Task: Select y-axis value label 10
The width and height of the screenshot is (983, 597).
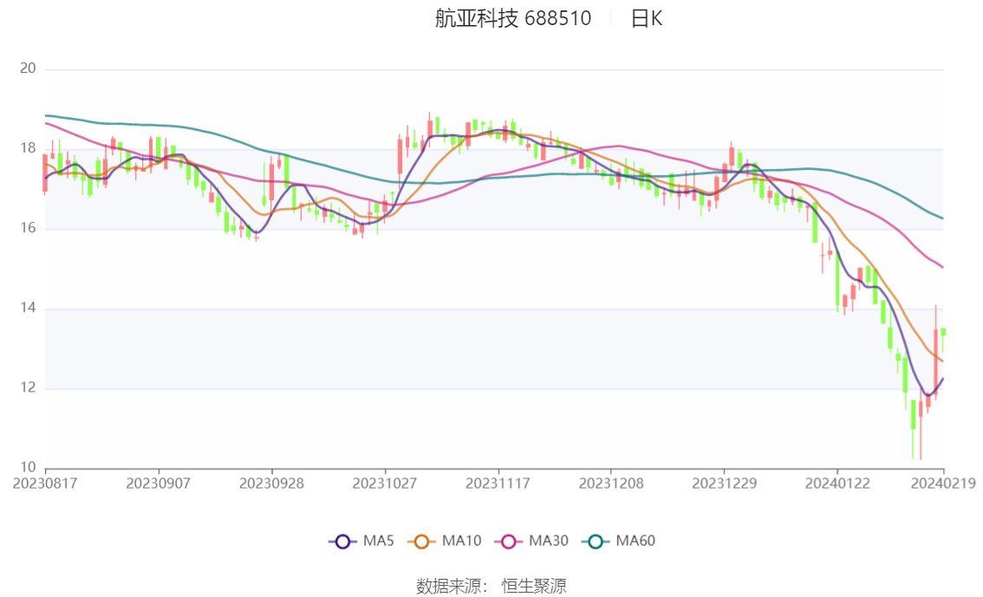Action: (x=29, y=467)
